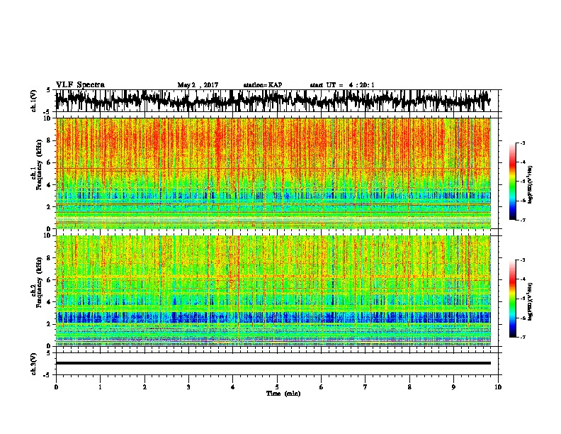The width and height of the screenshot is (561, 434).
Task: Click time axis tick label '6'
Action: click(x=321, y=387)
